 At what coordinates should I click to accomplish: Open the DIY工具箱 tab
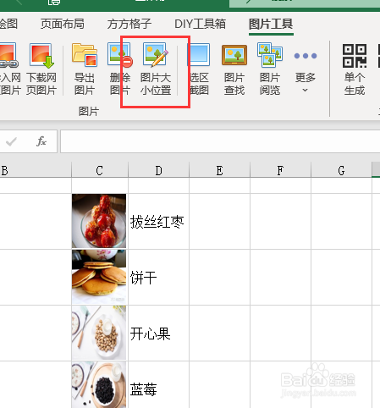tap(200, 24)
